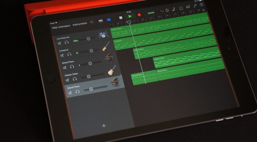Select the Liverpool green region
This screenshot has width=257, height=142.
pos(163,37)
